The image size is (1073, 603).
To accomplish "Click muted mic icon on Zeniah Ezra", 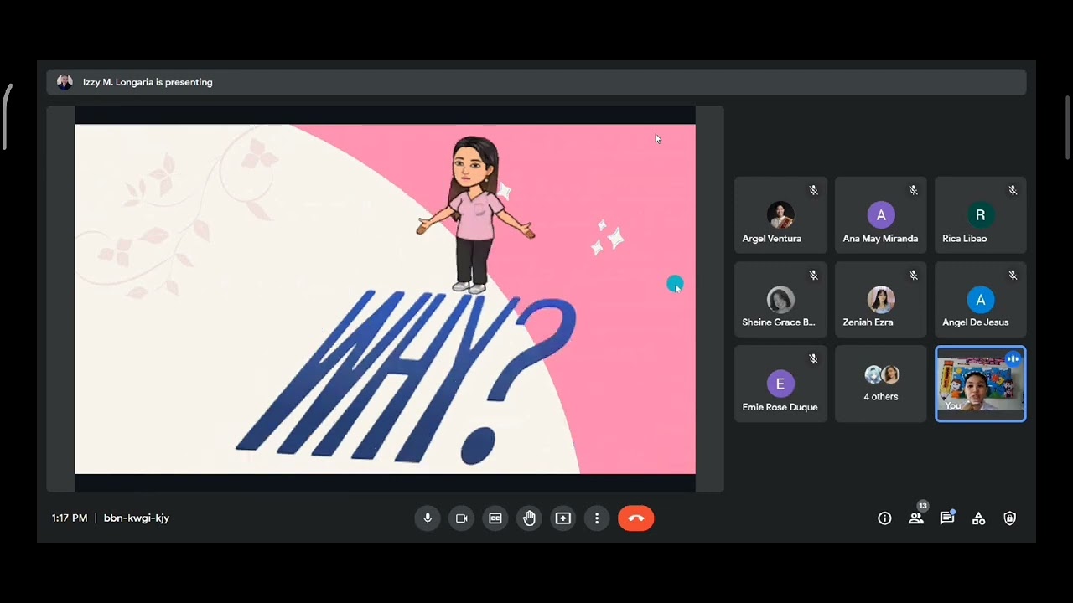I will click(x=913, y=275).
